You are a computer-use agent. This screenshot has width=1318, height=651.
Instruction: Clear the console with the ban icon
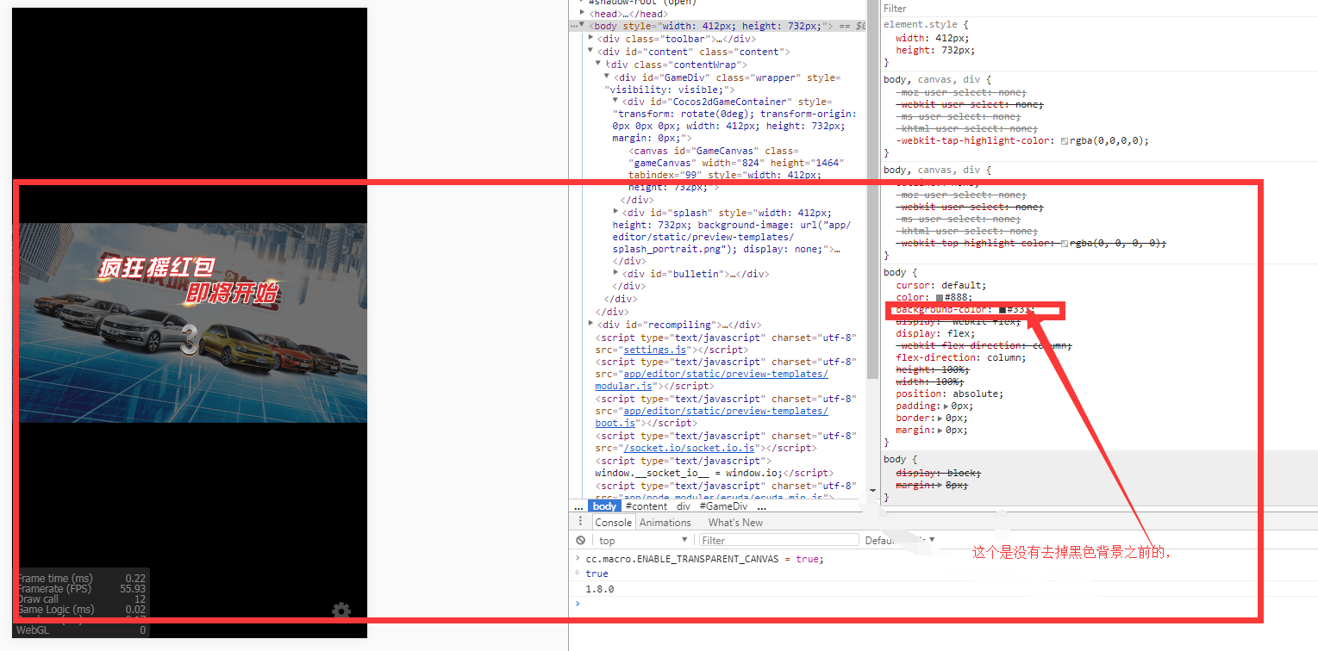pyautogui.click(x=581, y=540)
